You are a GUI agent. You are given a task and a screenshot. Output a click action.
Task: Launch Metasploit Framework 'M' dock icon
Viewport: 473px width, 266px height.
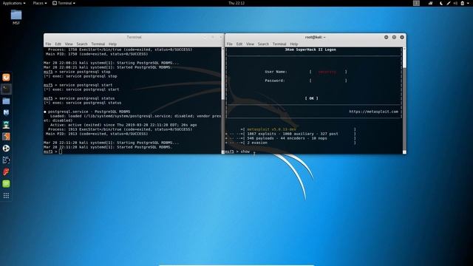tap(6, 113)
